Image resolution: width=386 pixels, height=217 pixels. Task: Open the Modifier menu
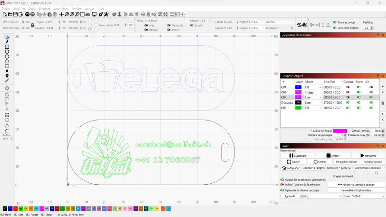click(19, 9)
